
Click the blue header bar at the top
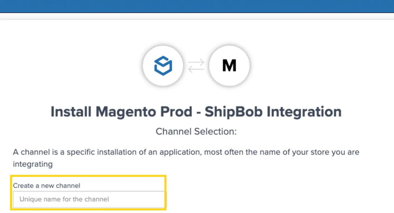click(197, 6)
